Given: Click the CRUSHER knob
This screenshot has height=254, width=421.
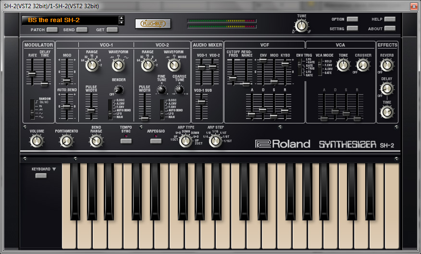Looking at the screenshot, I should coord(363,65).
